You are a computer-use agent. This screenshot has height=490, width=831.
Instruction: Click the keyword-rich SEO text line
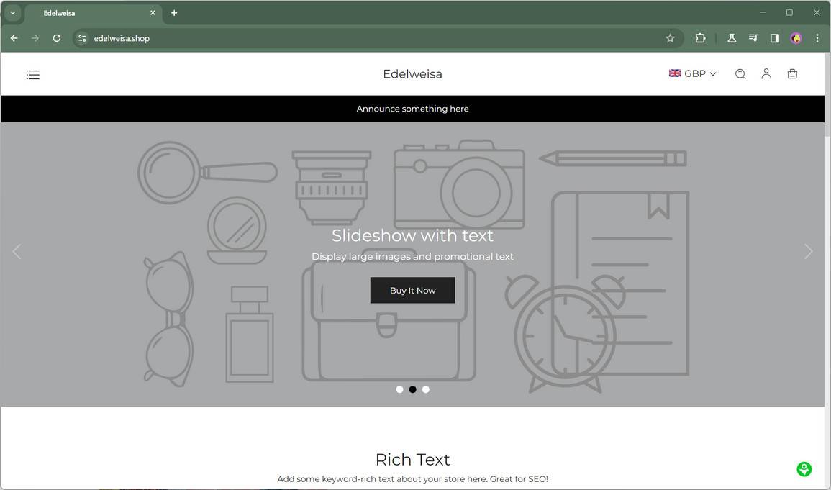pyautogui.click(x=412, y=479)
